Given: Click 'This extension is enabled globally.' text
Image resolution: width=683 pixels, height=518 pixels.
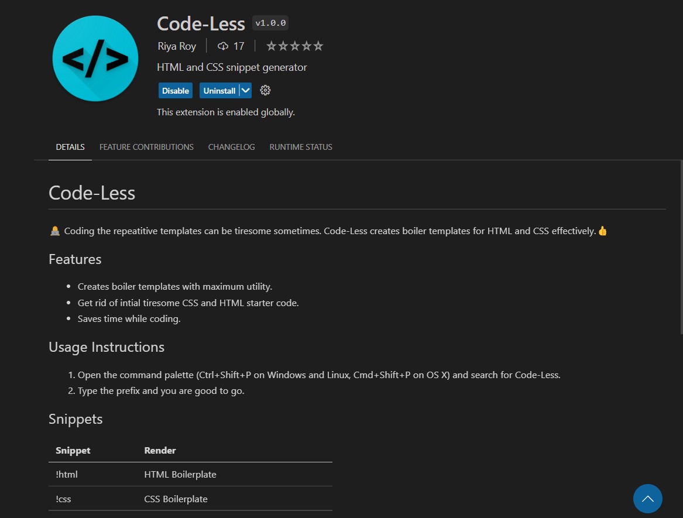Looking at the screenshot, I should (x=226, y=112).
